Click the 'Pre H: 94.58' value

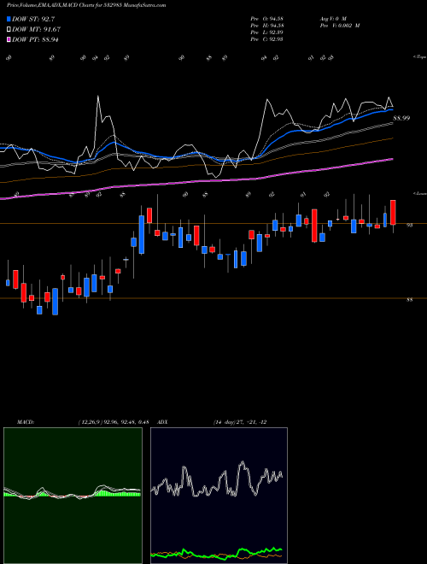tap(266, 26)
